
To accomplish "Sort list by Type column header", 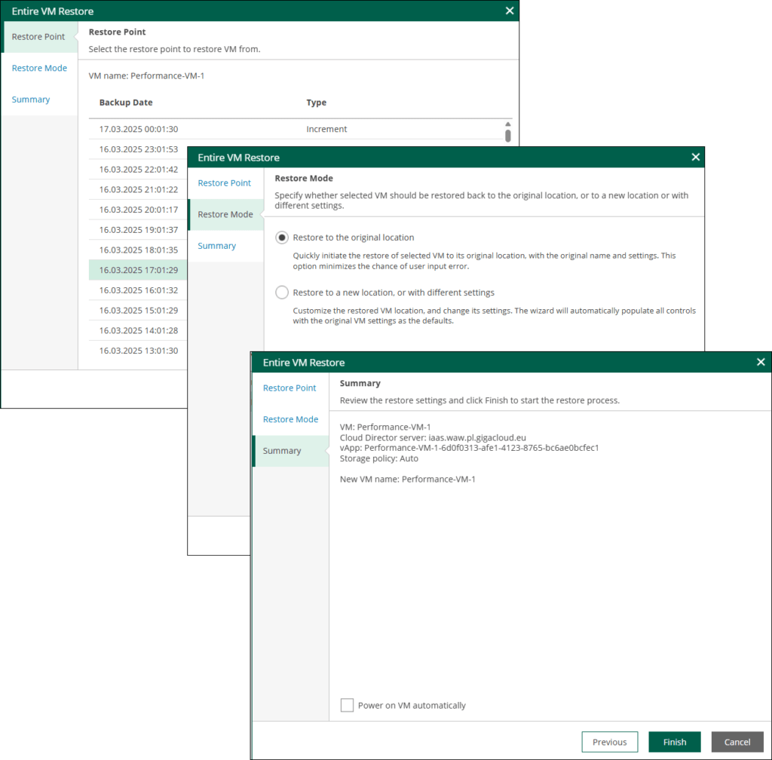I will (x=316, y=103).
